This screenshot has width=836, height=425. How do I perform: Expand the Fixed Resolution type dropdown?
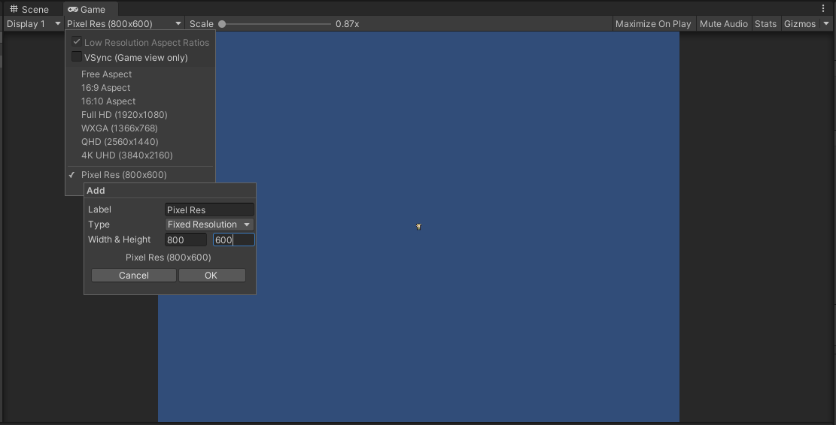click(209, 225)
